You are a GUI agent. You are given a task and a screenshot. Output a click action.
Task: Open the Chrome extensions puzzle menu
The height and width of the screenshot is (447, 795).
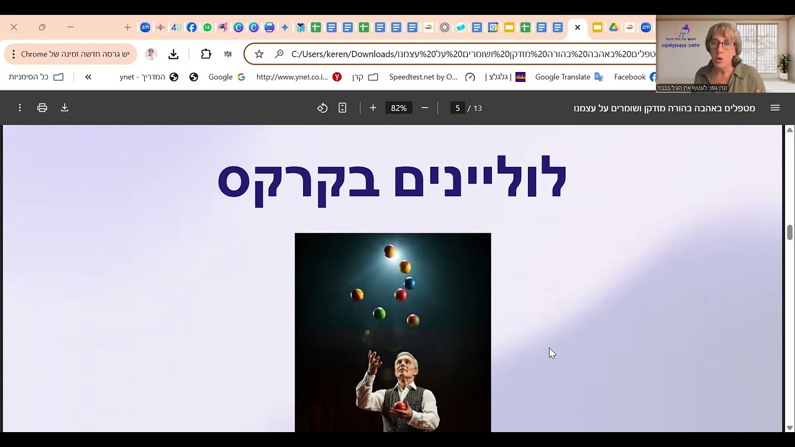pos(206,54)
